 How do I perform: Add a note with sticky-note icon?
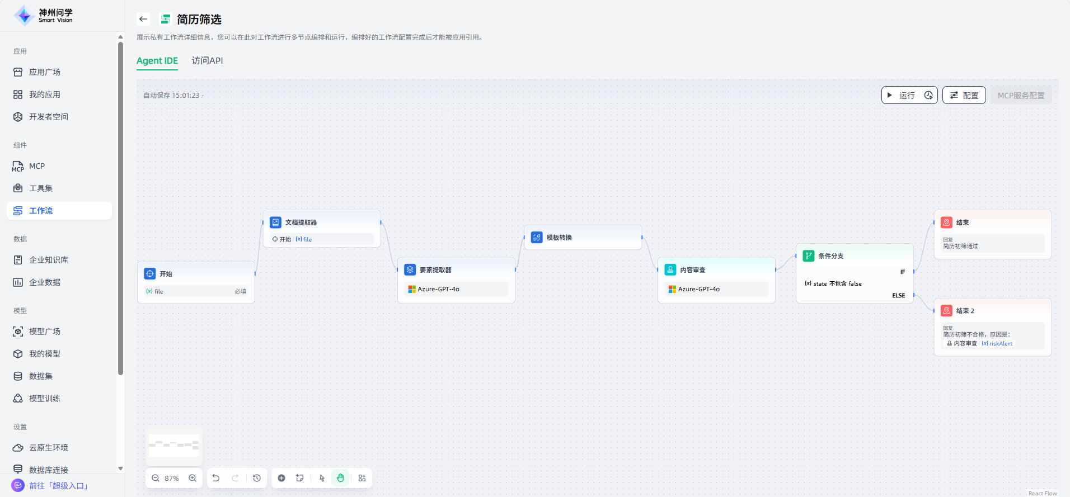[x=300, y=478]
